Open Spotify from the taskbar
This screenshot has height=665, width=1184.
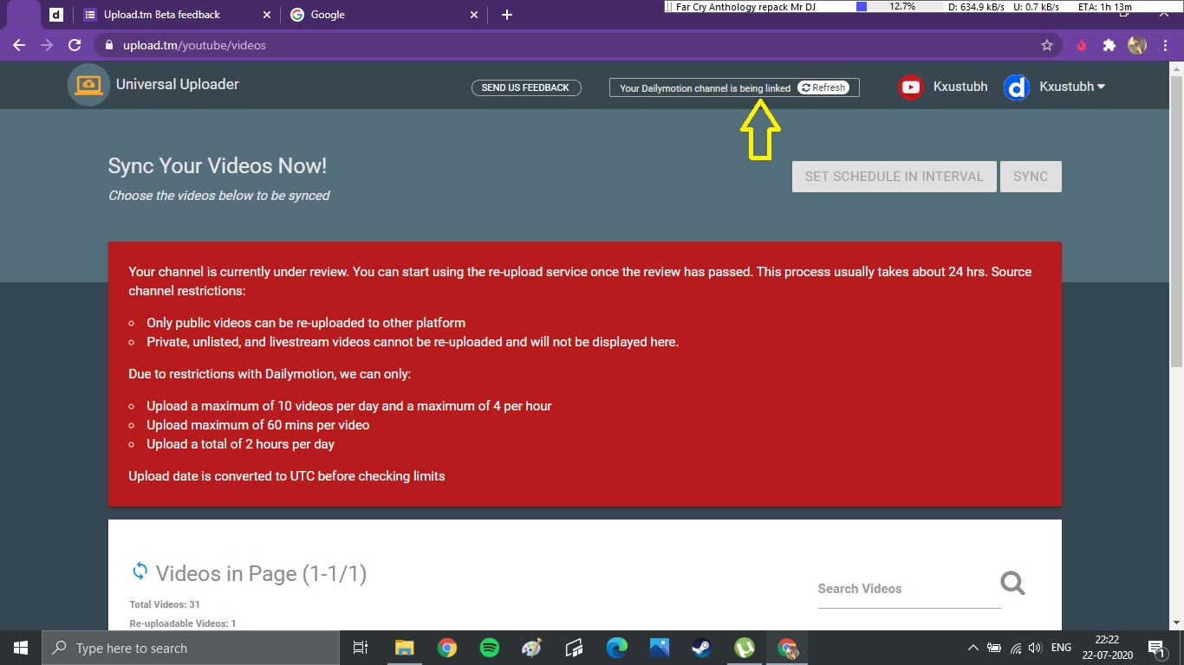pyautogui.click(x=489, y=648)
